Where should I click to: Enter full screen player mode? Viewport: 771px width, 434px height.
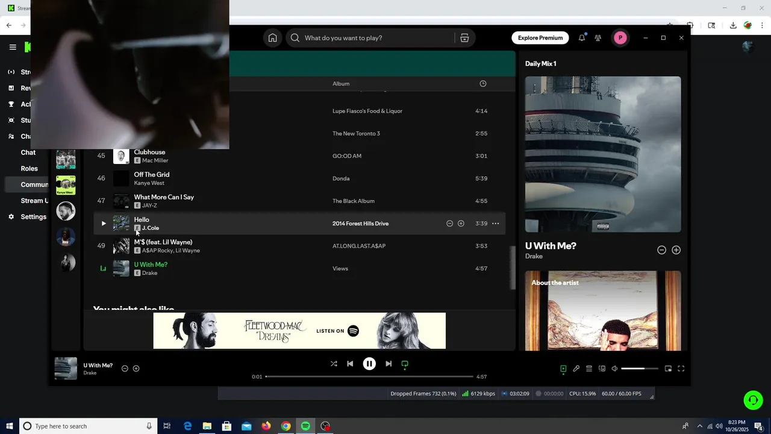coord(681,369)
